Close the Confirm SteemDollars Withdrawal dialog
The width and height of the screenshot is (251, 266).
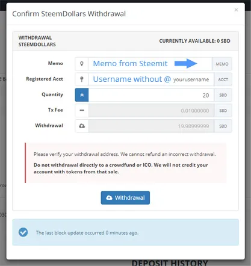click(x=236, y=10)
